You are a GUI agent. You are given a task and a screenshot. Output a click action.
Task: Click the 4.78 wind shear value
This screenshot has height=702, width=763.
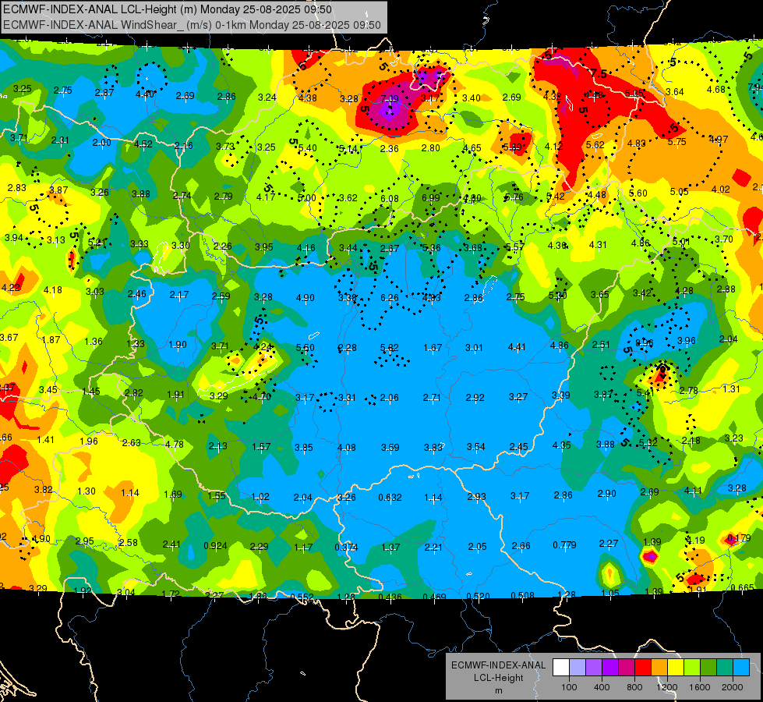175,445
